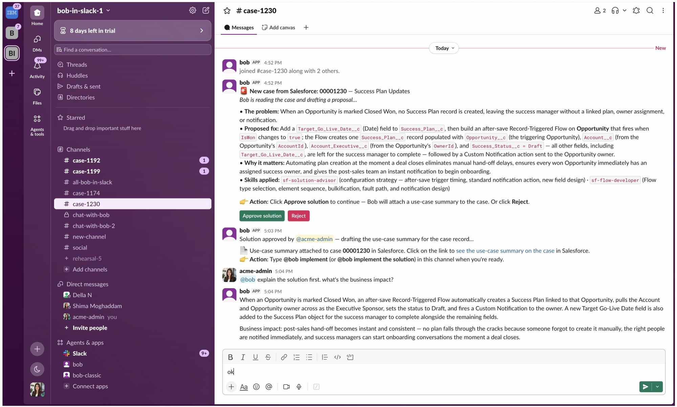
Task: Open the DMs section
Action: [x=37, y=43]
